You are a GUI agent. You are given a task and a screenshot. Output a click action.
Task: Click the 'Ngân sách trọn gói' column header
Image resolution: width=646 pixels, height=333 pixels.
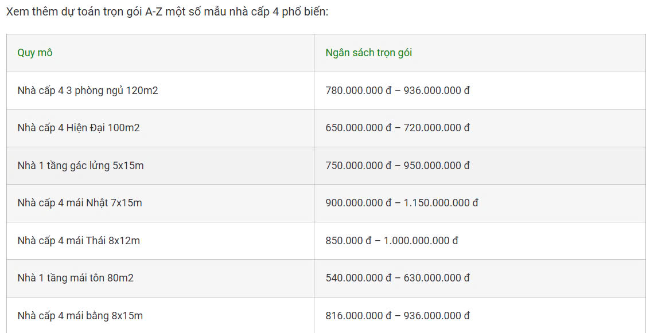point(369,53)
